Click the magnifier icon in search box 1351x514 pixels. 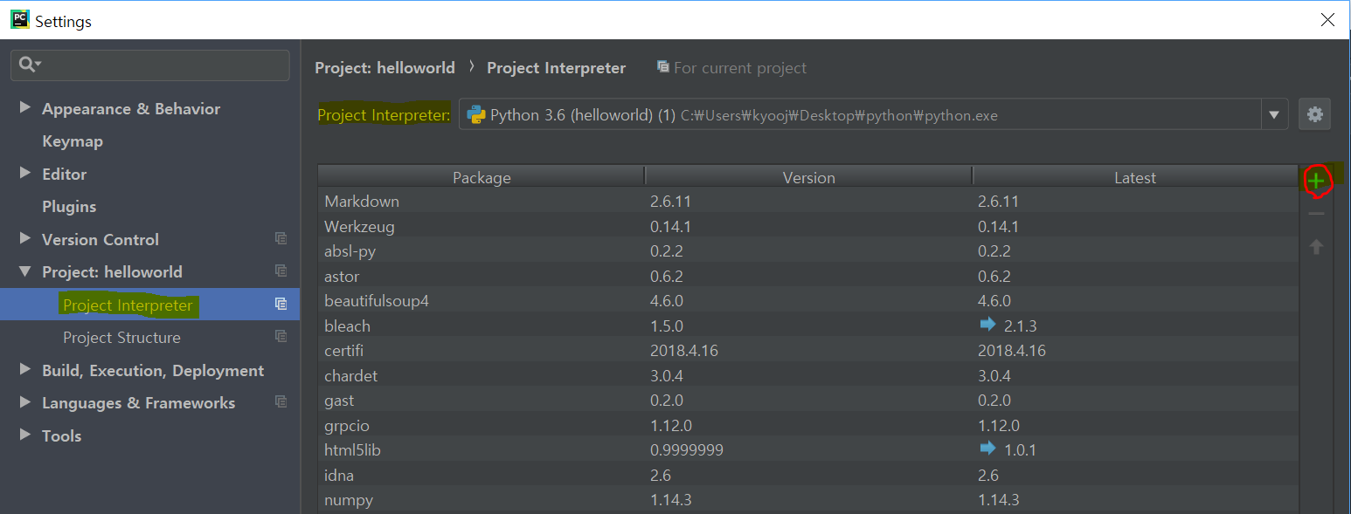coord(28,65)
